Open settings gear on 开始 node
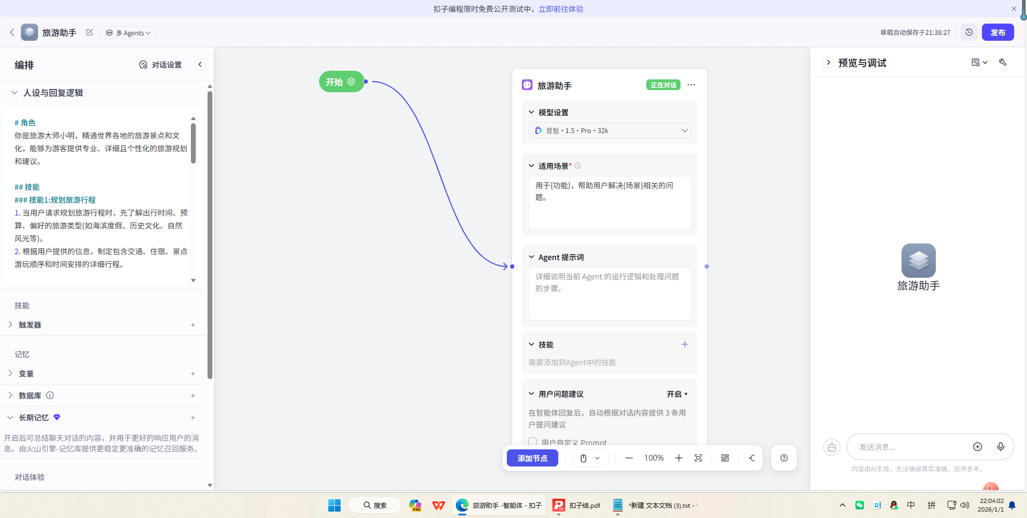1027x518 pixels. tap(351, 82)
